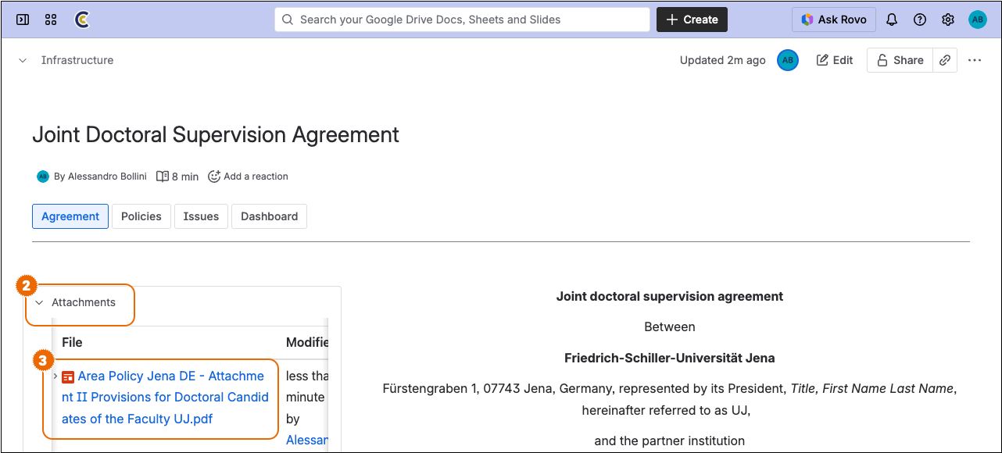Screen dimensions: 1002x453
Task: Expand the Infrastructure breadcrumb chevron
Action: click(23, 60)
